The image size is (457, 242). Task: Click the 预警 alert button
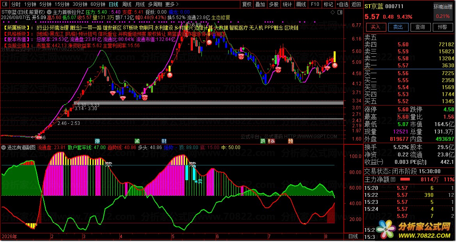[443, 27]
